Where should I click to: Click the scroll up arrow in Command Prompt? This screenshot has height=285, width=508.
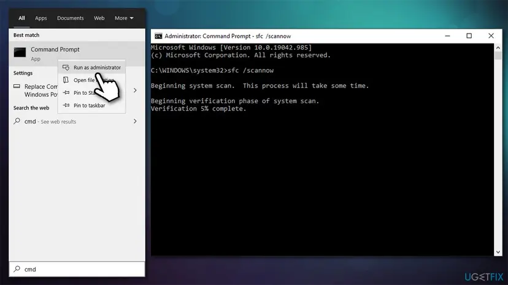click(x=498, y=48)
